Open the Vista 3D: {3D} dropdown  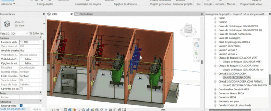(x=27, y=33)
